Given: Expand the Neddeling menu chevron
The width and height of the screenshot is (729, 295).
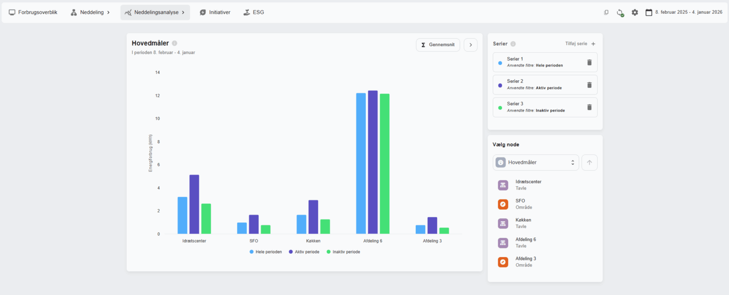Looking at the screenshot, I should click(108, 12).
